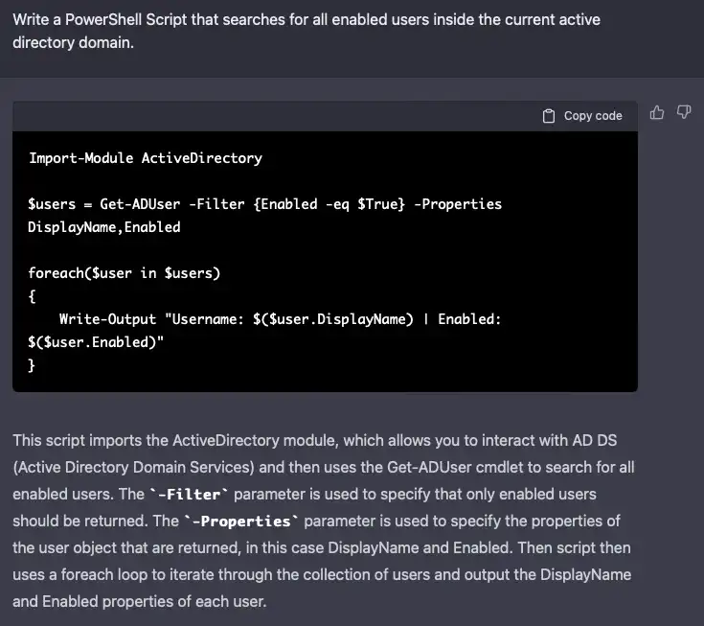The height and width of the screenshot is (626, 704).
Task: Click the Import-Module ActiveDirectory code line
Action: [x=146, y=158]
